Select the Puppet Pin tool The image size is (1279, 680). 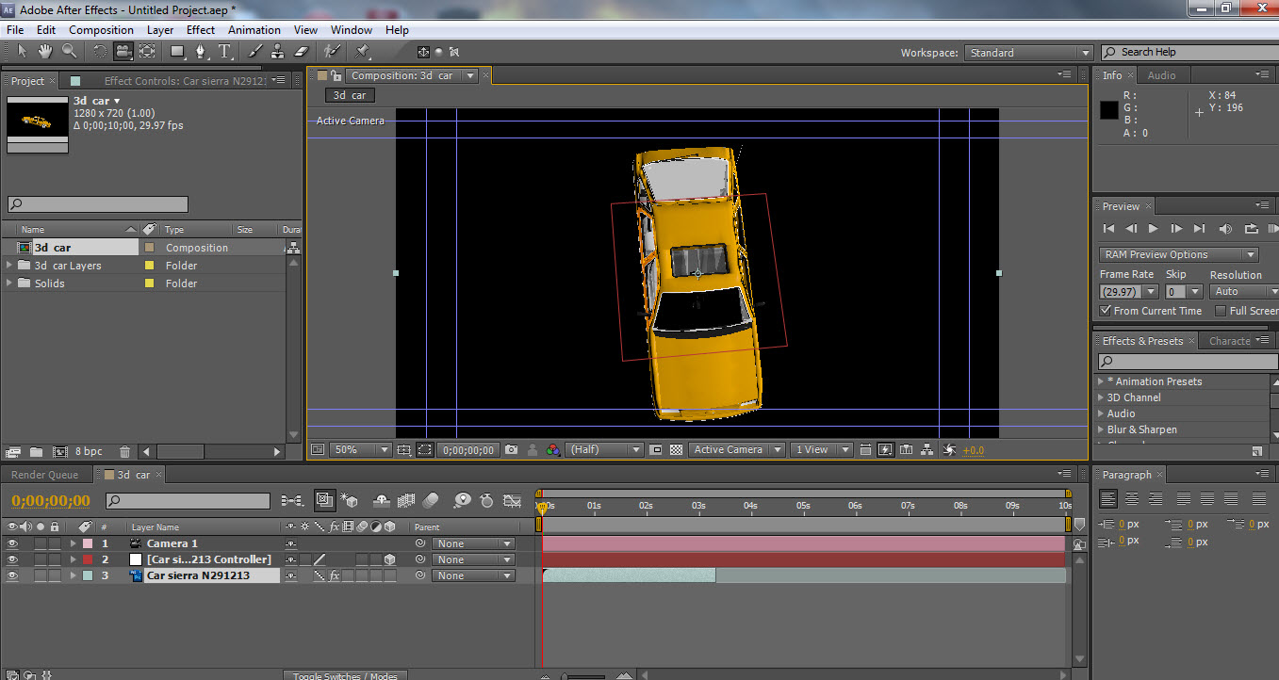(x=363, y=52)
